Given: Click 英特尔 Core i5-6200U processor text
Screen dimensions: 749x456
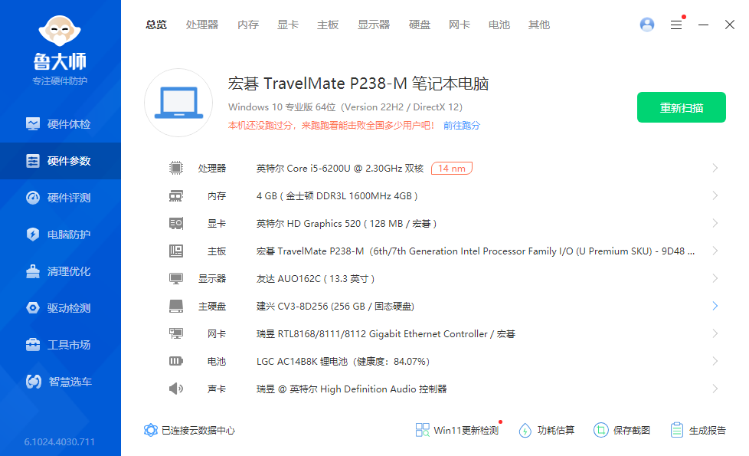Looking at the screenshot, I should 339,169.
